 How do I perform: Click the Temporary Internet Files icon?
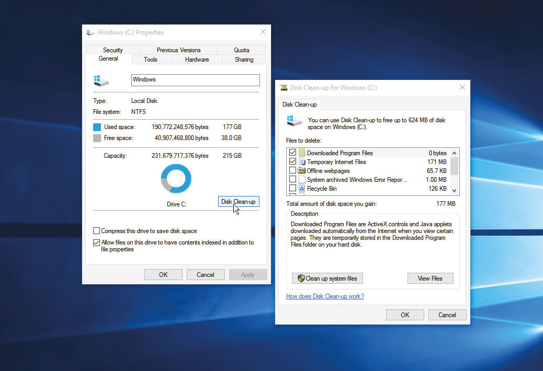point(301,162)
